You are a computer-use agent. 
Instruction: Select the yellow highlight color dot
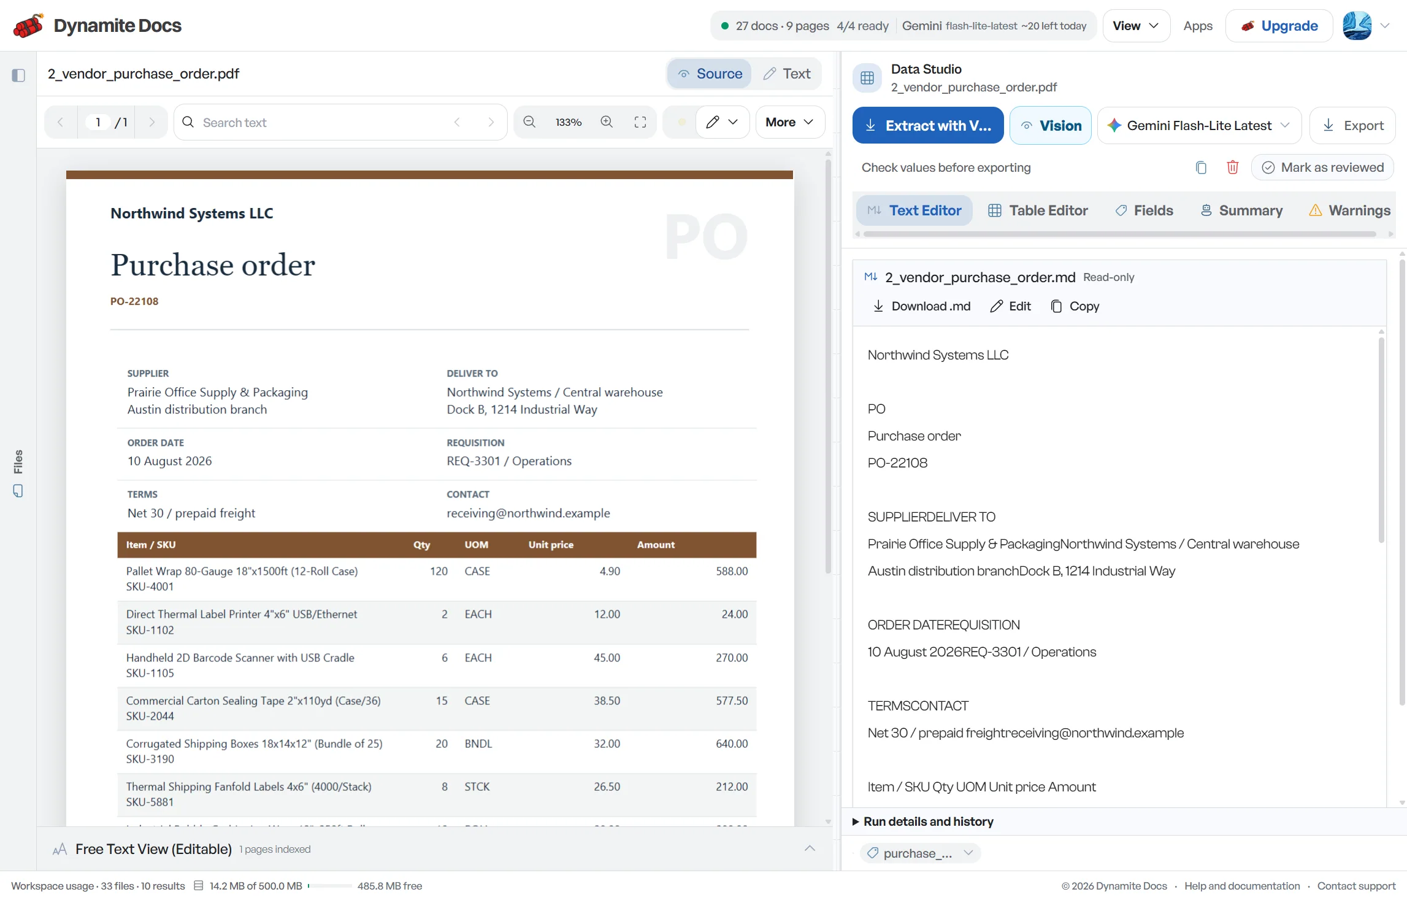681,122
